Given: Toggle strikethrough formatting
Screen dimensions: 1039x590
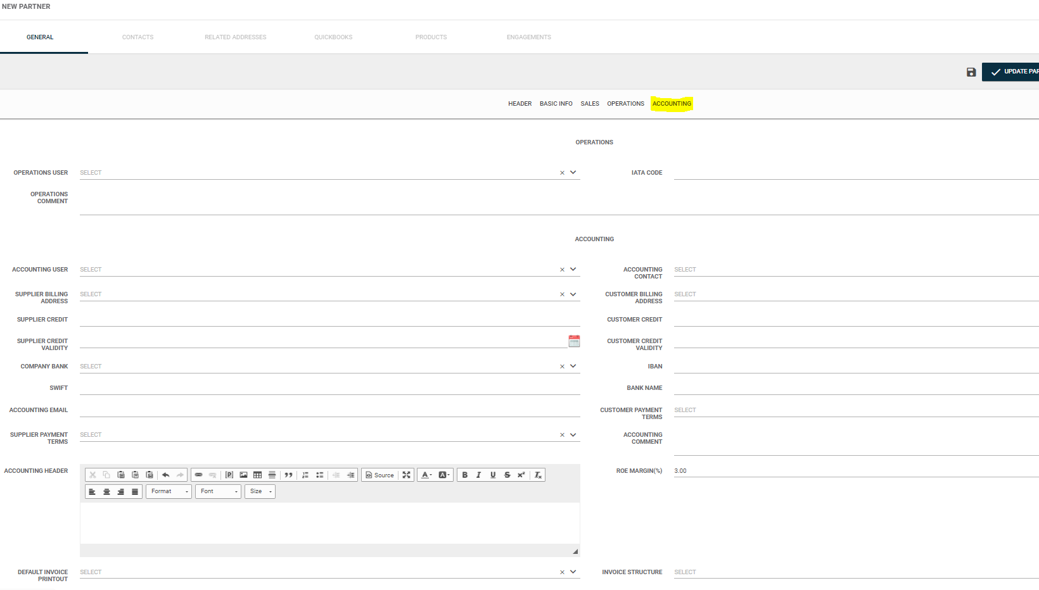Looking at the screenshot, I should 507,475.
